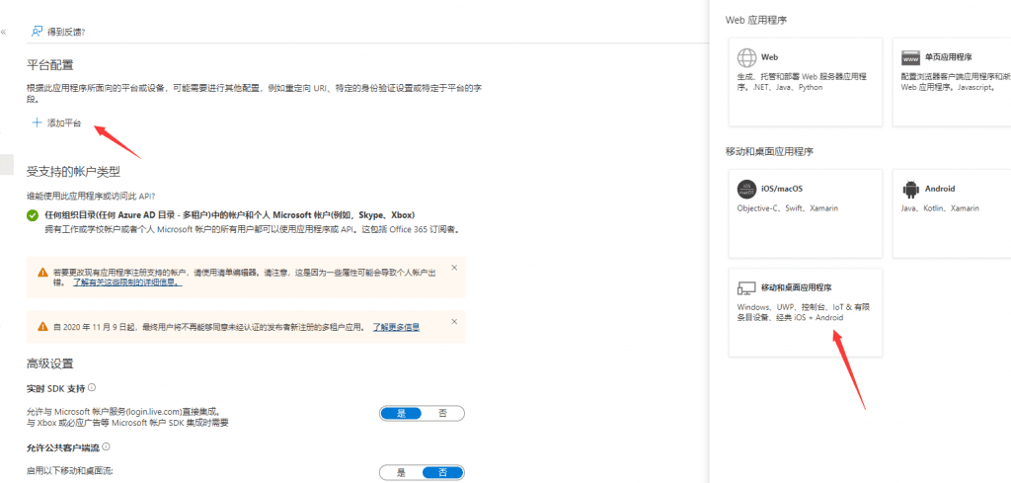Screen dimensions: 1011x483
Task: Dismiss the manifest editor warning banner
Action: (454, 268)
